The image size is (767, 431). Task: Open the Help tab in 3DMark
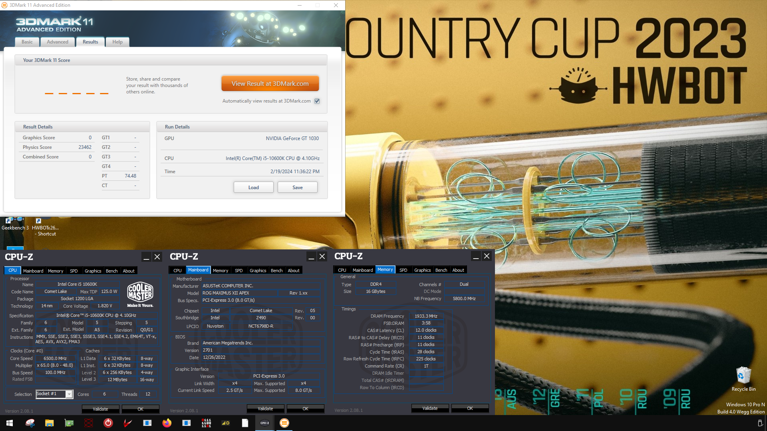(117, 42)
